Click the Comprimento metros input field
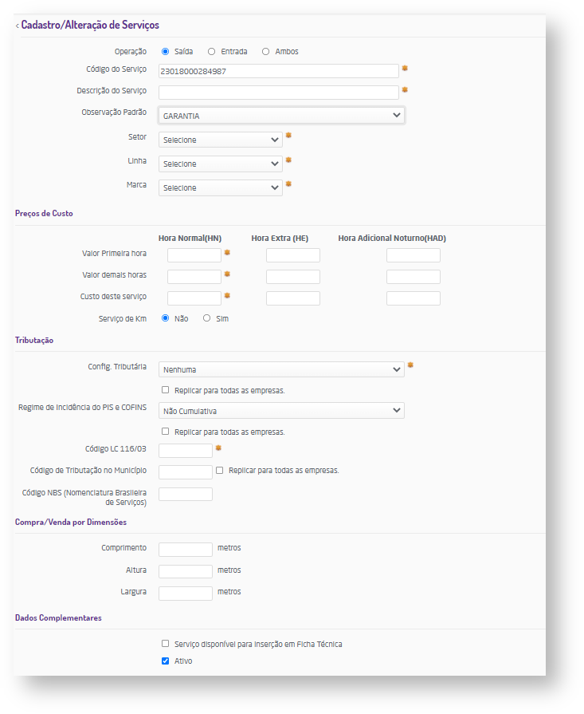The height and width of the screenshot is (714, 584). click(x=186, y=550)
